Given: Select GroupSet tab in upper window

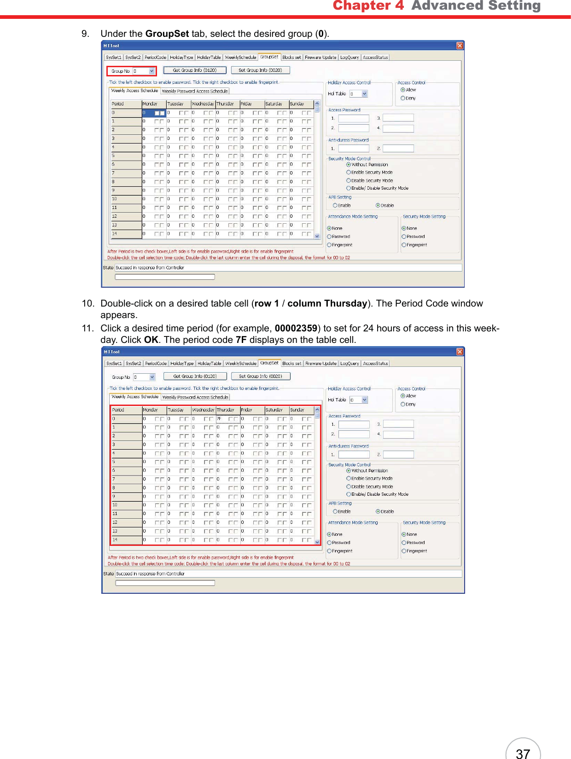Looking at the screenshot, I should (269, 57).
